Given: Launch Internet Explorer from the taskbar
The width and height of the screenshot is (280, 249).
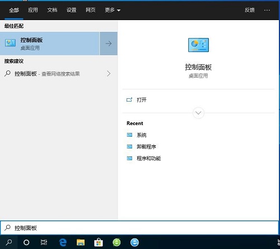Looking at the screenshot, I should coord(134,242).
